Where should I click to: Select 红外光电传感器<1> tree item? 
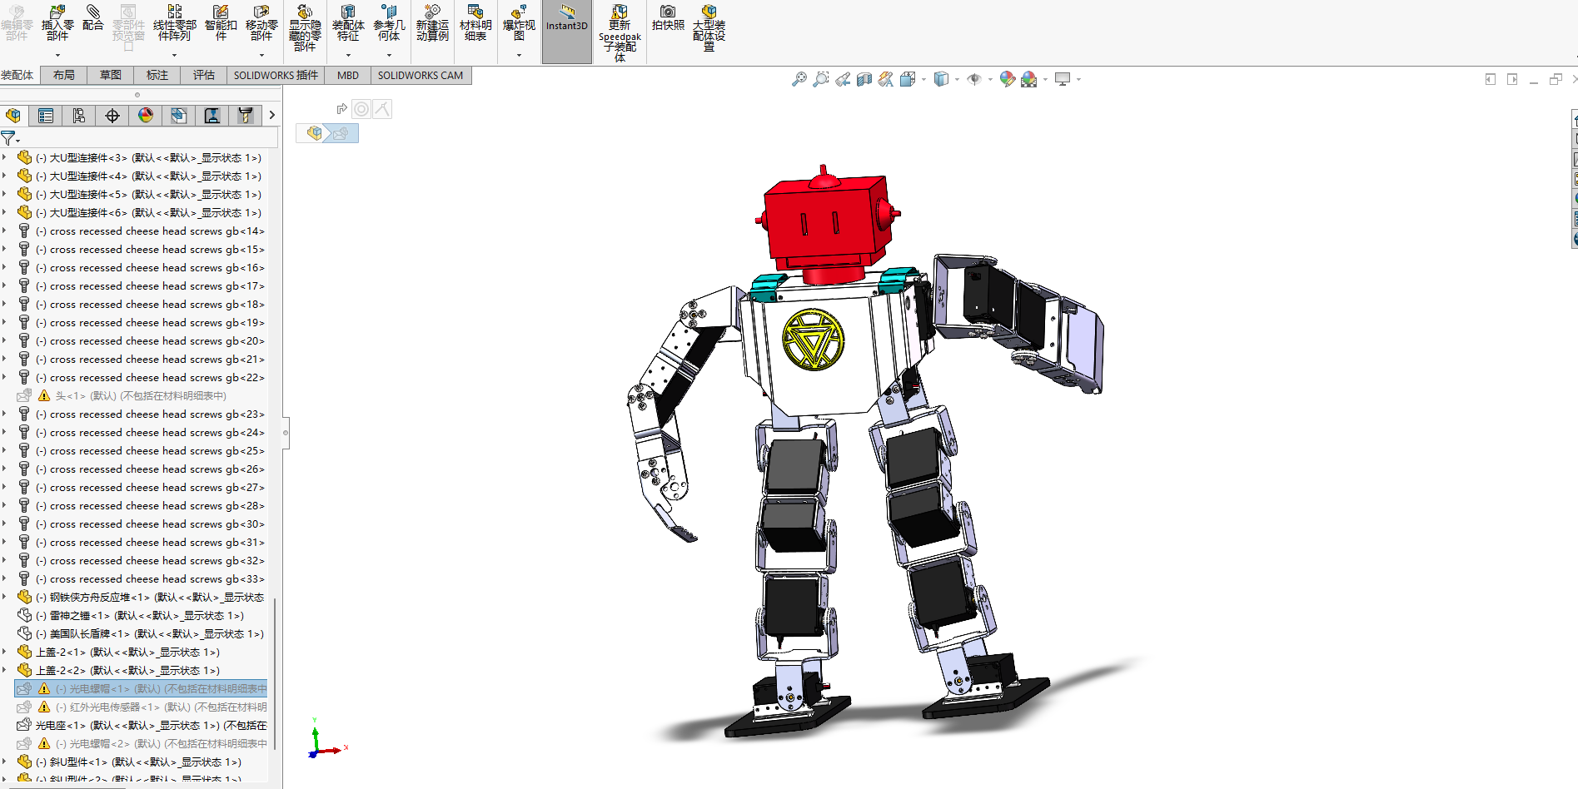click(142, 707)
